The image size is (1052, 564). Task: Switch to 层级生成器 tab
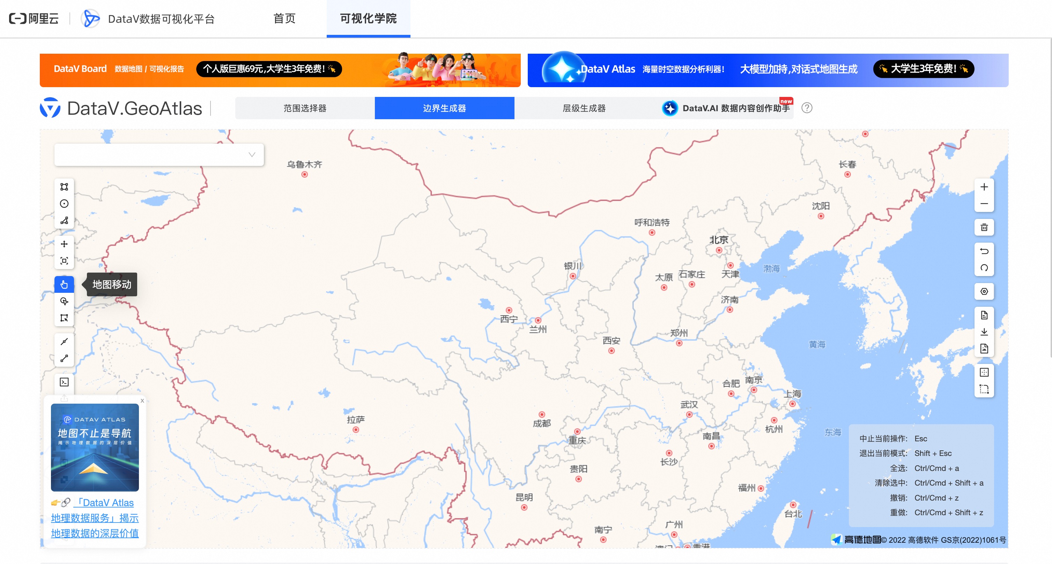tap(584, 108)
